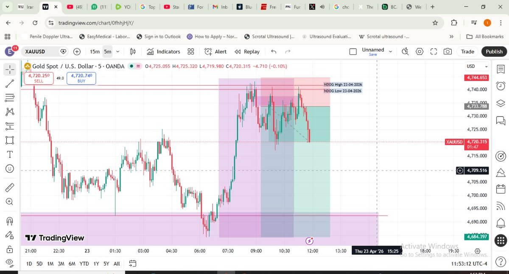This screenshot has height=274, width=509.
Task: Open the chart type candles selector
Action: (133, 52)
